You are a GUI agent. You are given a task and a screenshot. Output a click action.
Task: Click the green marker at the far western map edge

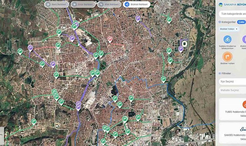tap(20, 51)
